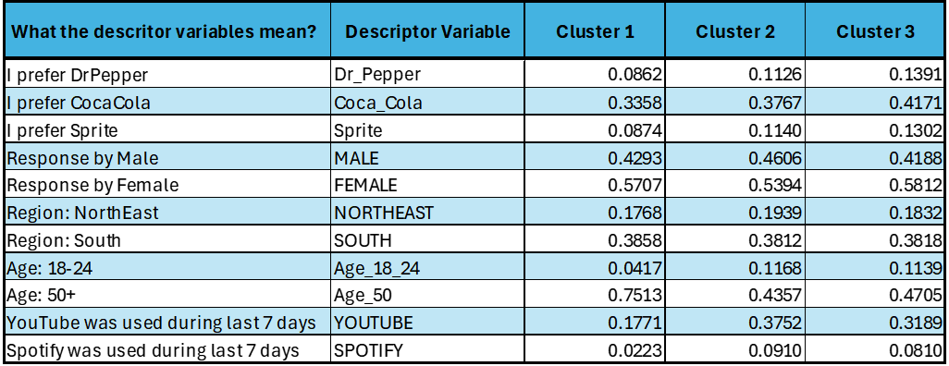This screenshot has height=366, width=949.
Task: Select the YOUTUBE variable cell
Action: coord(427,323)
